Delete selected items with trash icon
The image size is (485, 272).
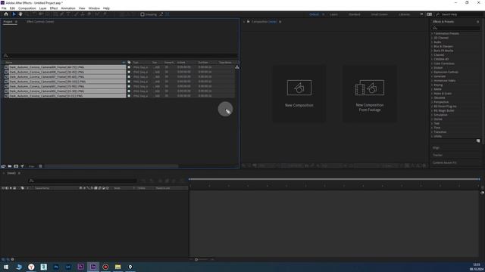[40, 166]
